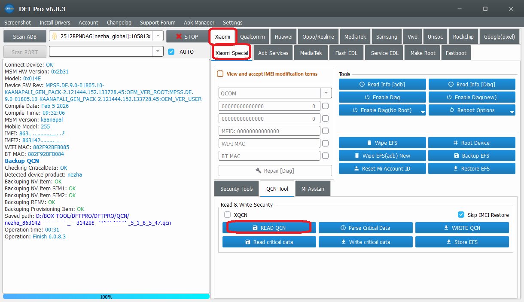This screenshot has width=524, height=302.
Task: Enable the first IMEI field checkbox
Action: [x=326, y=106]
